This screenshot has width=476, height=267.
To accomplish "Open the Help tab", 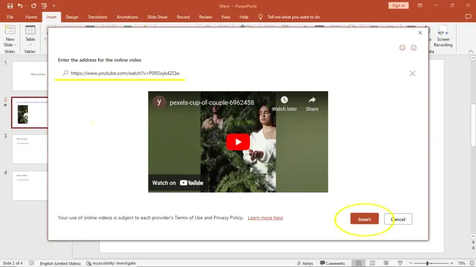I will tap(244, 17).
